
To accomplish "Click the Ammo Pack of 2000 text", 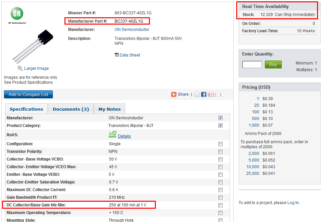I will (263, 134).
